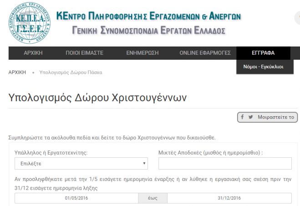Viewport: 300px width, 206px height.
Task: Click the έως separator between the dates
Action: (153, 198)
